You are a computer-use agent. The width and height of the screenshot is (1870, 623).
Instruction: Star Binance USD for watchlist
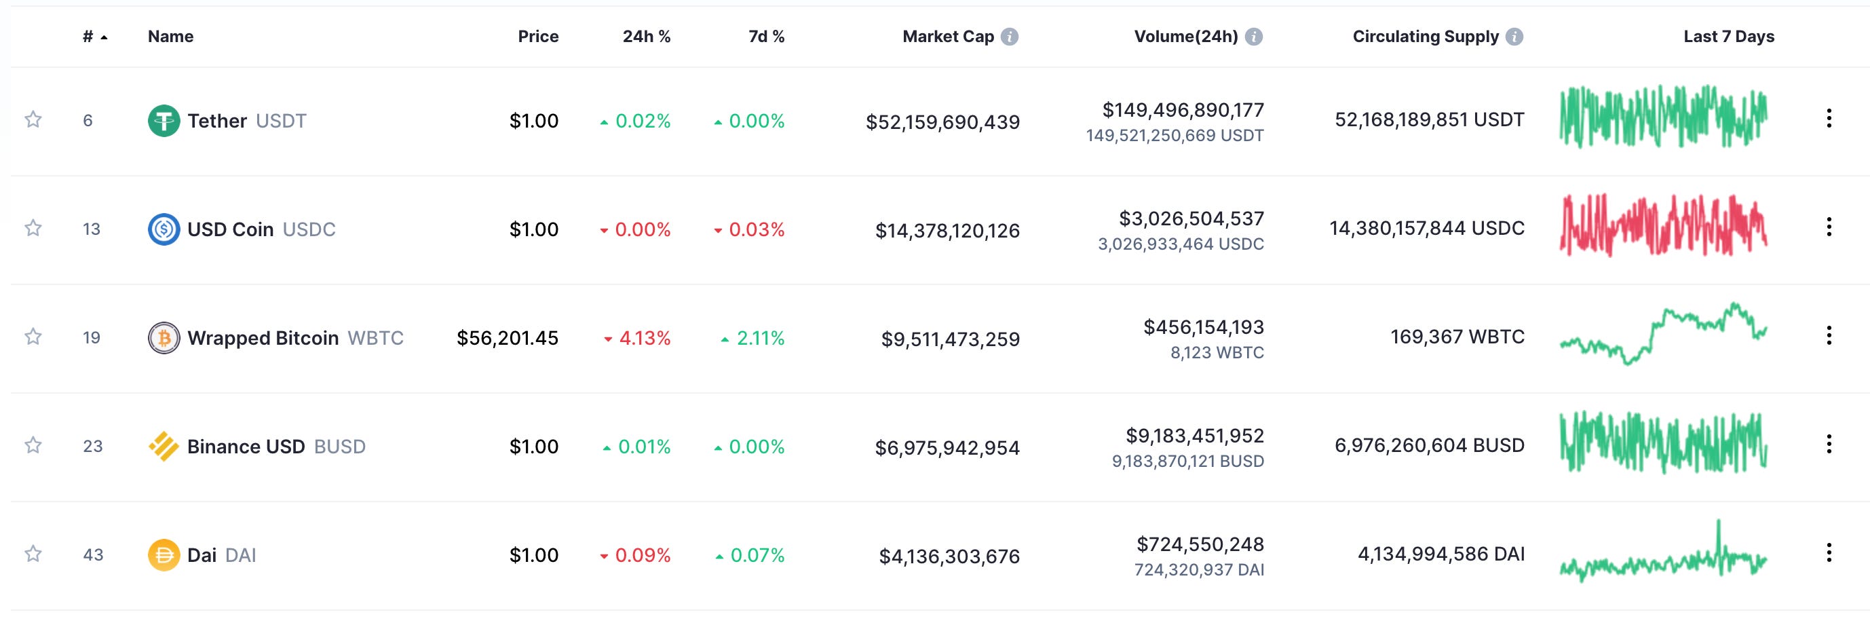pyautogui.click(x=33, y=445)
